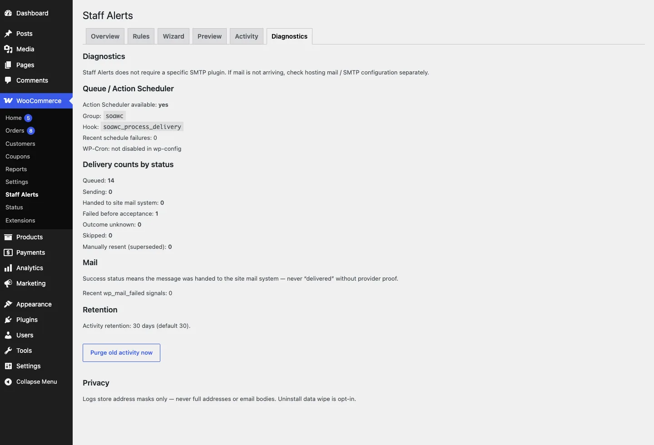Screen dimensions: 654x445
Task: Click the Users person icon
Action: (8, 335)
